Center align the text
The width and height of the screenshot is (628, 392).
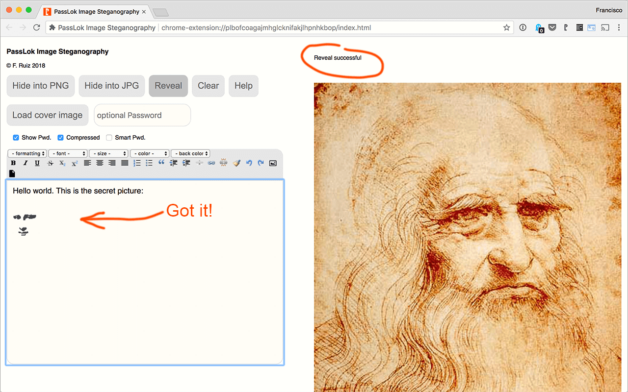(100, 163)
